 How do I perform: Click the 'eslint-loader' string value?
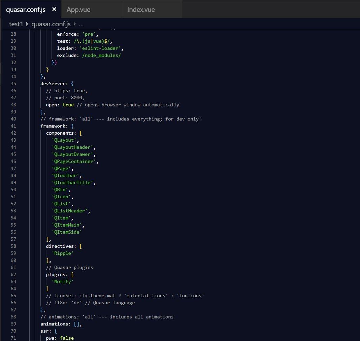(x=100, y=48)
